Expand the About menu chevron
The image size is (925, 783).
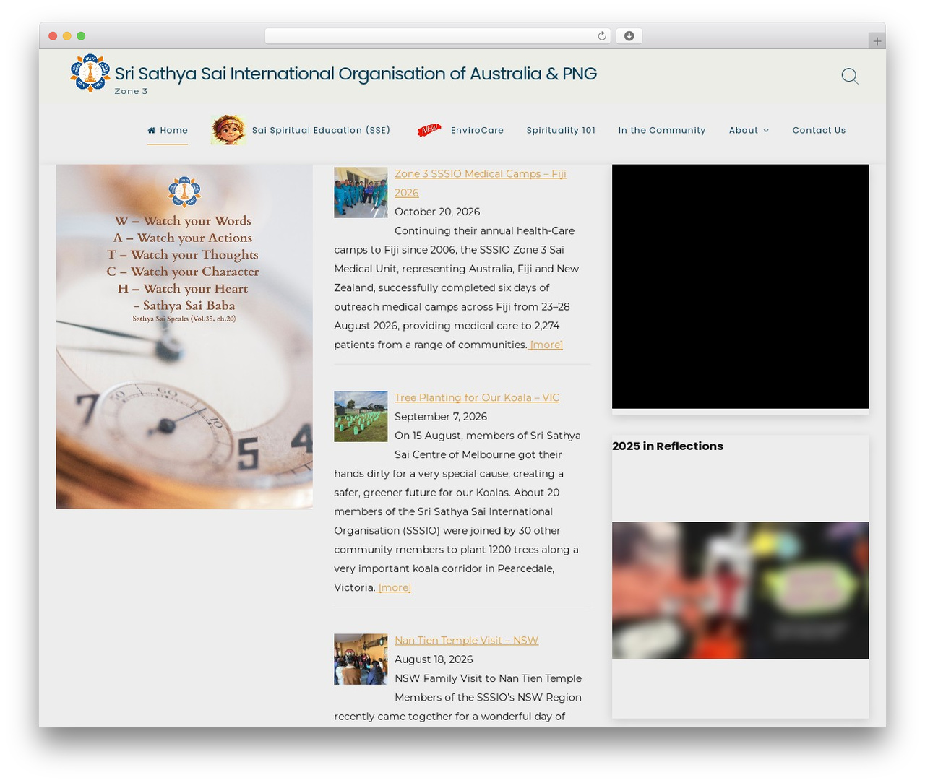click(766, 131)
